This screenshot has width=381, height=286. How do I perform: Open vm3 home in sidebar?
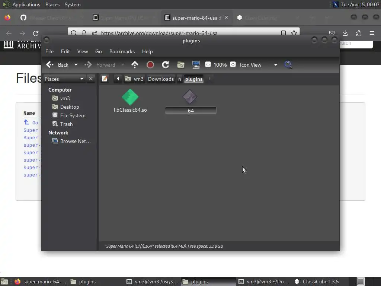[65, 98]
